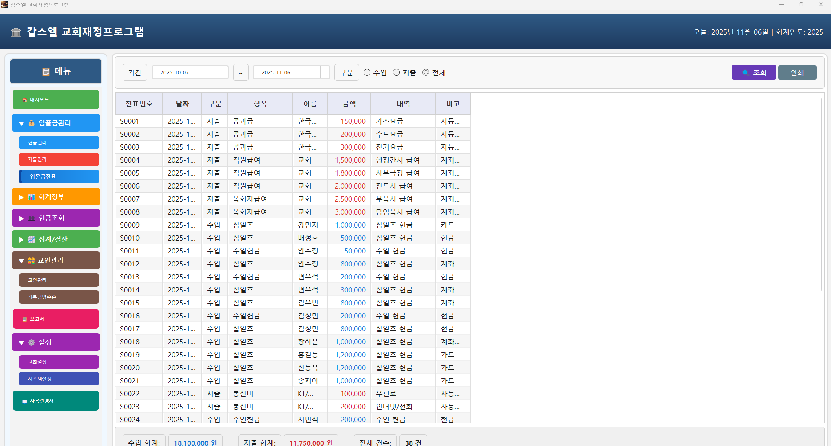Select the 지출 radio button
The image size is (831, 446).
[396, 72]
